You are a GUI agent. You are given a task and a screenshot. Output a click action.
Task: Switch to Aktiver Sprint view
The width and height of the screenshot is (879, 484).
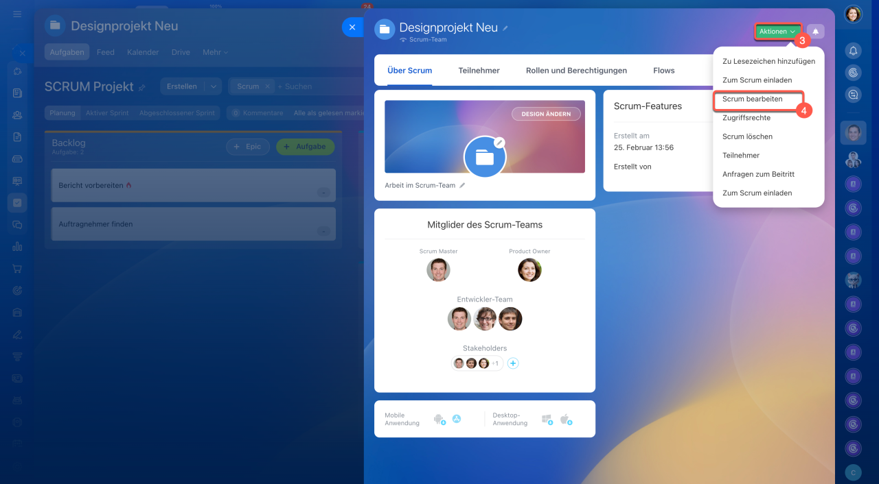pos(107,113)
